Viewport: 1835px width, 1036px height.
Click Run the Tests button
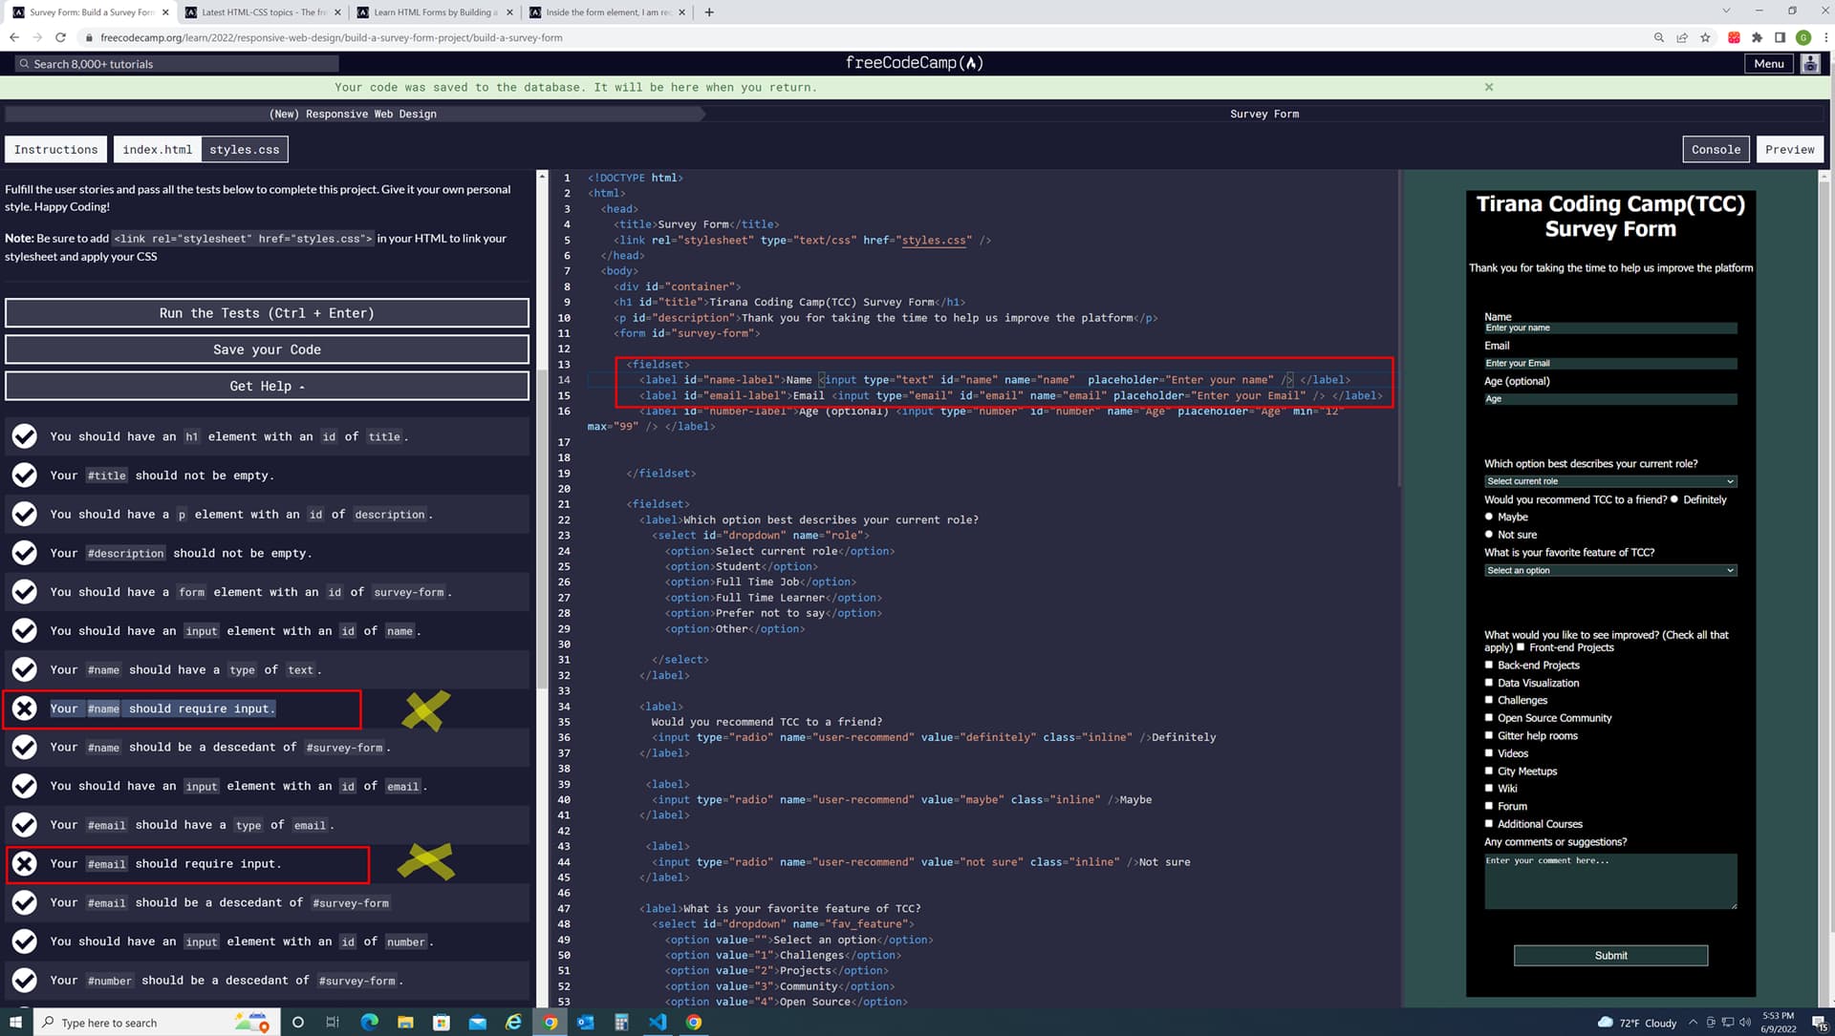(267, 313)
